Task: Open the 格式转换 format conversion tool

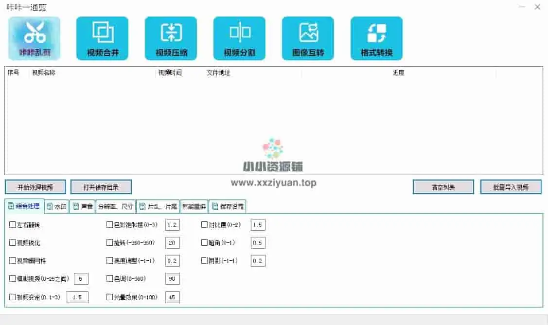Action: point(376,38)
